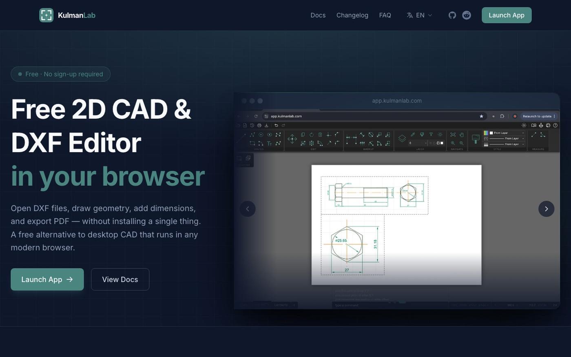
Task: Toggle the light theme sun icon in the preview
Action: [x=524, y=125]
